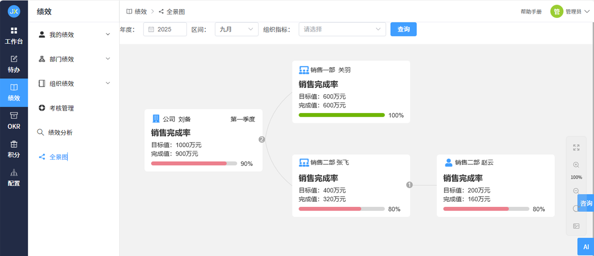Click the 第一季度 label on company card
594x256 pixels.
coord(243,119)
